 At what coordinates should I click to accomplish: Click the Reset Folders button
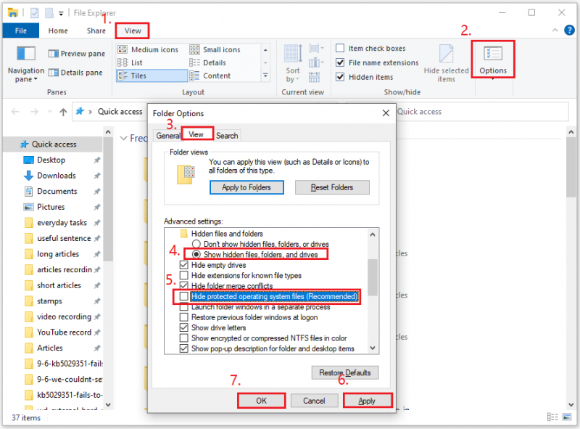[x=332, y=187]
